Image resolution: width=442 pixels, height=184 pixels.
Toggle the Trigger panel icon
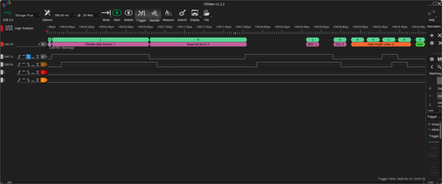pyautogui.click(x=141, y=13)
